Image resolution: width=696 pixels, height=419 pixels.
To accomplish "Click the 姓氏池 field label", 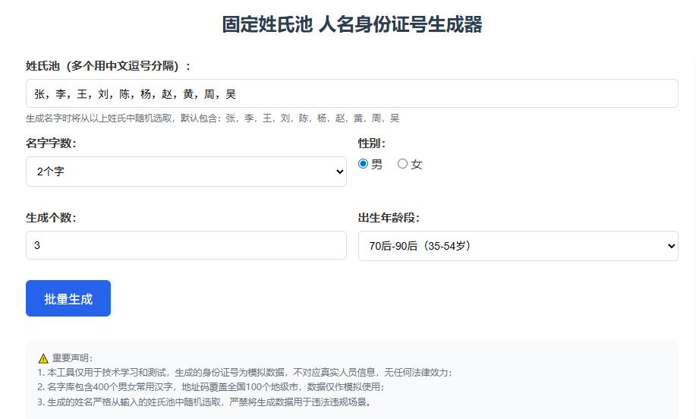I will coord(109,66).
